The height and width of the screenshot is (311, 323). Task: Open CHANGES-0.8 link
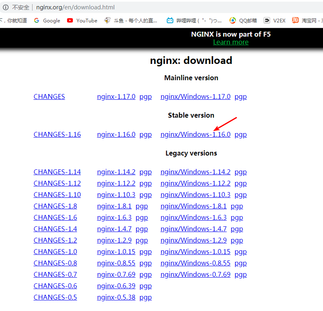55,263
